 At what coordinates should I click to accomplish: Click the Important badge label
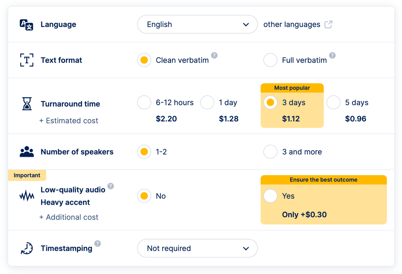pyautogui.click(x=27, y=175)
